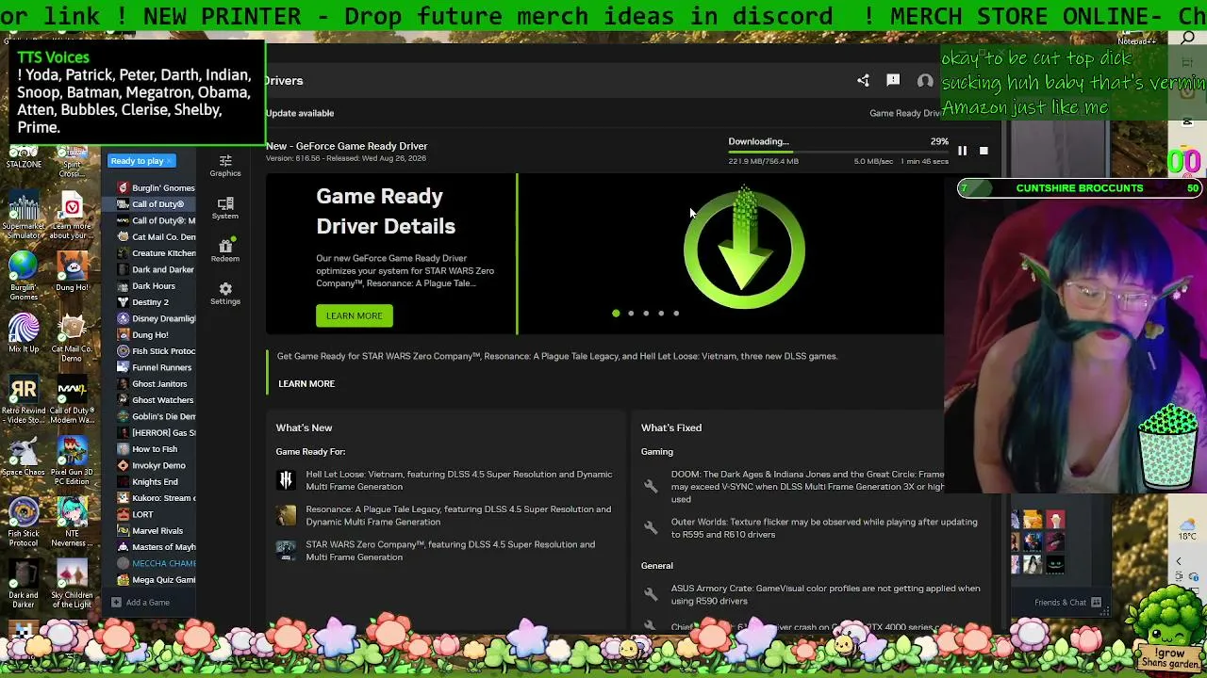Click Hell Let Loose: Vietnam game entry
This screenshot has width=1207, height=678.
[x=444, y=480]
